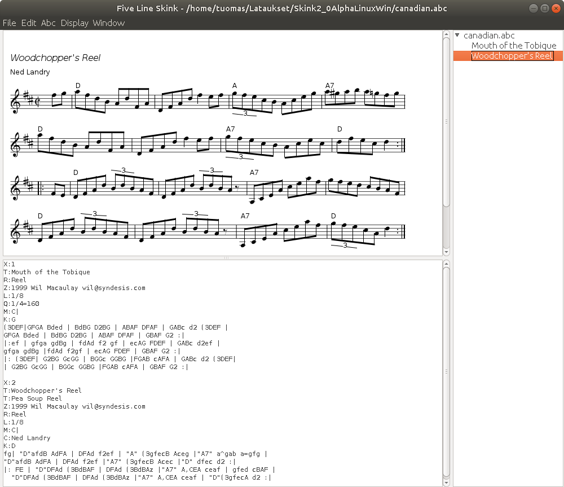
Task: Collapse the canadian.abc tree node
Action: click(x=457, y=36)
